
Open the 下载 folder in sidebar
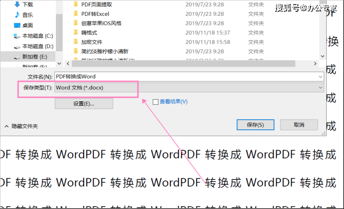click(27, 4)
